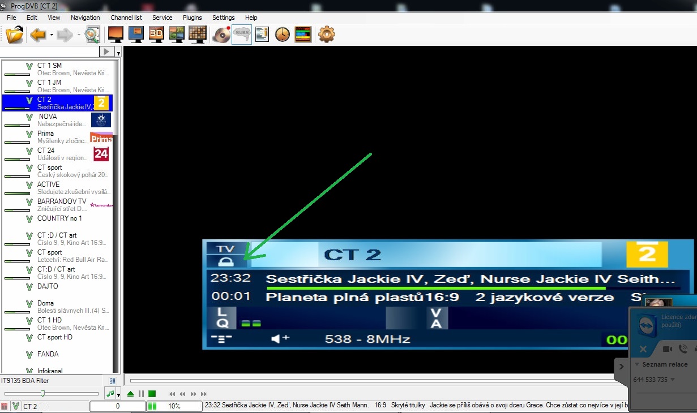
Task: Enable the 3D display mode icon
Action: (x=156, y=35)
